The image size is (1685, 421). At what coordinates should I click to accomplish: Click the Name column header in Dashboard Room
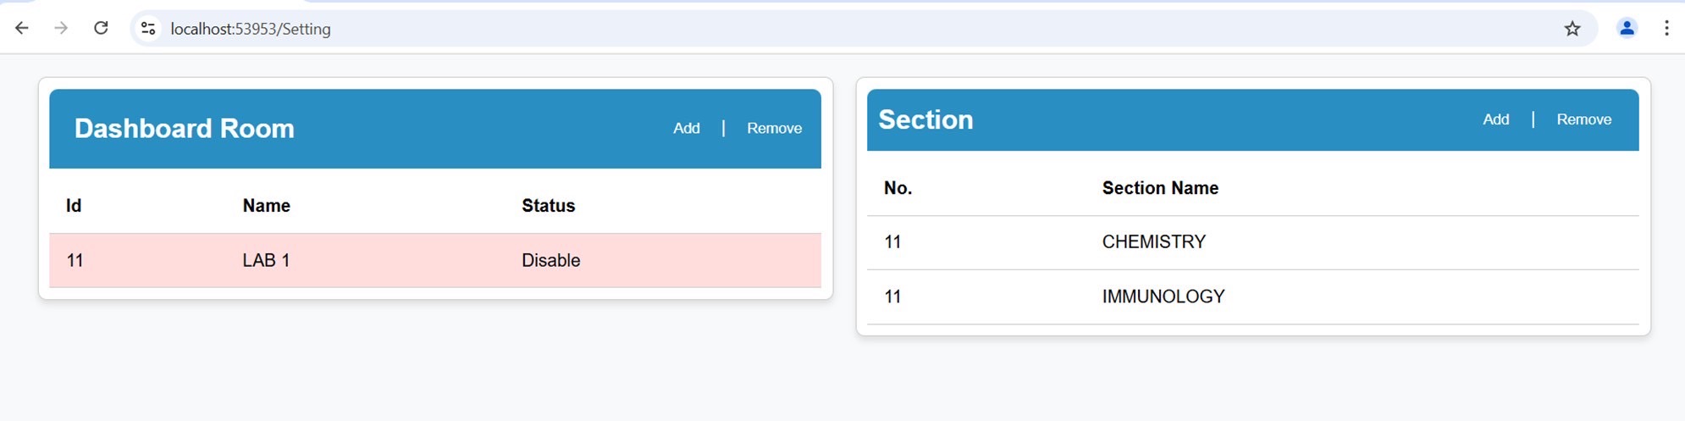click(266, 206)
